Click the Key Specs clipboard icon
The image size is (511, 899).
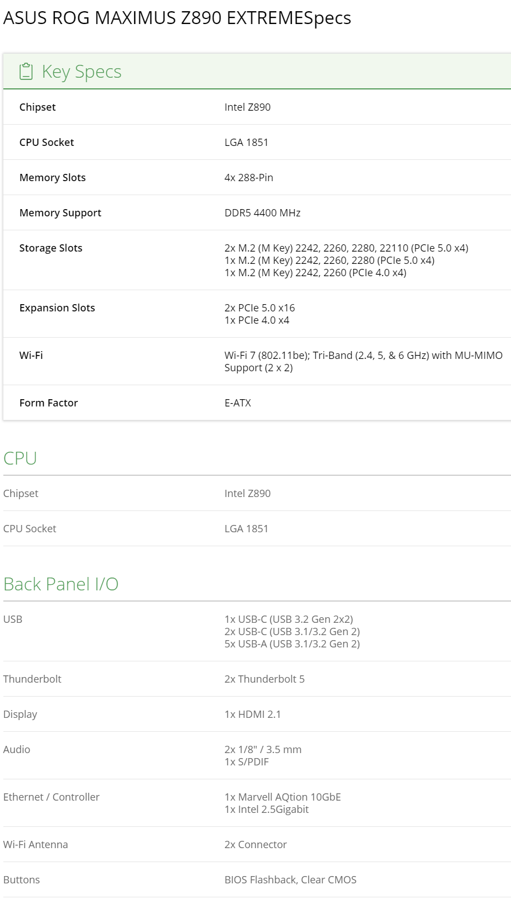26,72
